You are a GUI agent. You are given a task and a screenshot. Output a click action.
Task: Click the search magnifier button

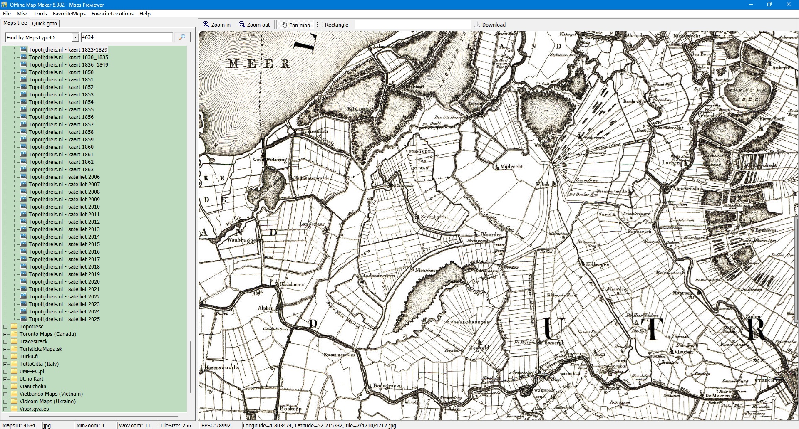tap(182, 37)
